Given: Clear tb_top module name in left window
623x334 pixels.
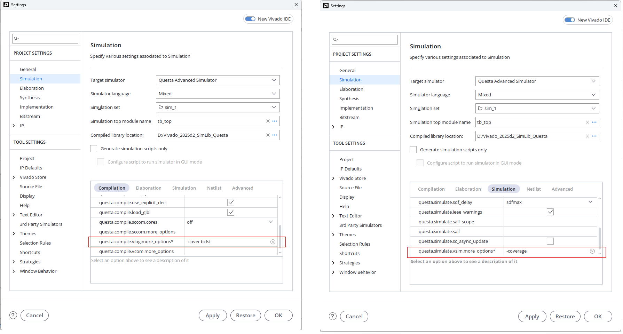Looking at the screenshot, I should tap(268, 121).
